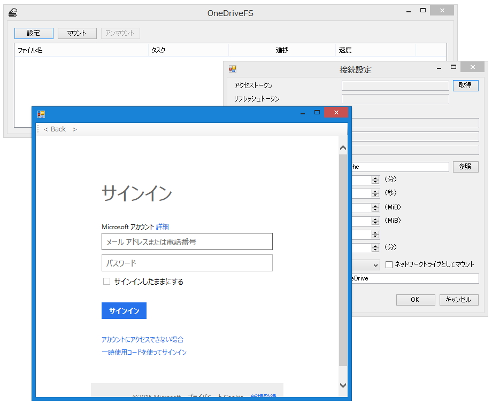Open the drive letter dropdown in 接続設定
This screenshot has height=406, width=492.
tap(375, 265)
